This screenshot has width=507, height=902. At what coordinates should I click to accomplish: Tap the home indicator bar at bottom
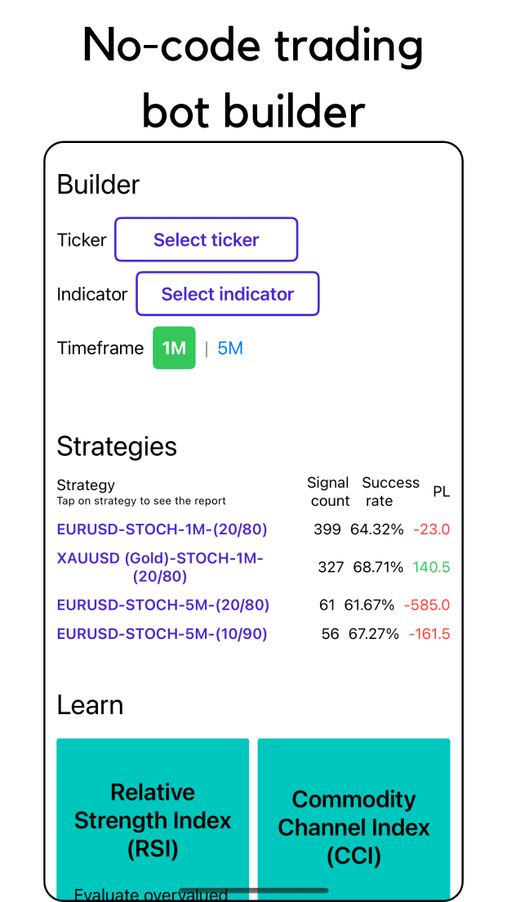point(256,891)
